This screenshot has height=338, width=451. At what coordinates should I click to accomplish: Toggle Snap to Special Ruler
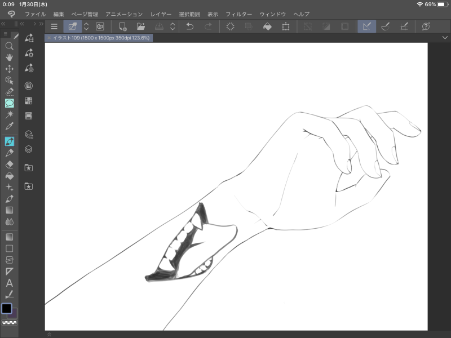coord(386,26)
